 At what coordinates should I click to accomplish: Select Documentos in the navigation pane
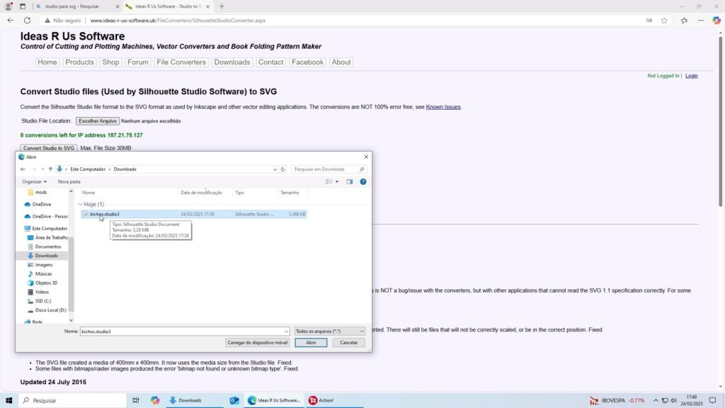tap(48, 246)
